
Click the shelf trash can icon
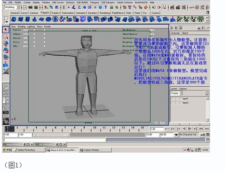coord(208,13)
